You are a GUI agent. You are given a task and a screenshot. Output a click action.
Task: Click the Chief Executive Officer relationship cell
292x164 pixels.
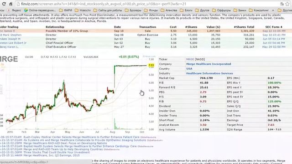[61, 47]
